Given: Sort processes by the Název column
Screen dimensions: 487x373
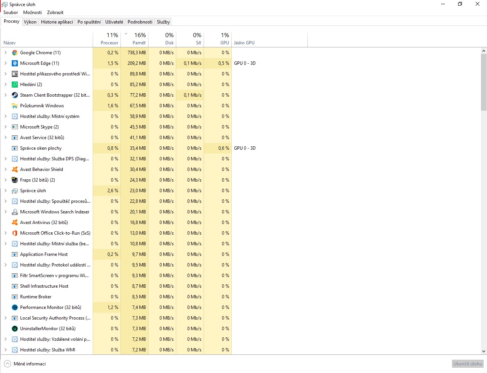Looking at the screenshot, I should click(47, 39).
